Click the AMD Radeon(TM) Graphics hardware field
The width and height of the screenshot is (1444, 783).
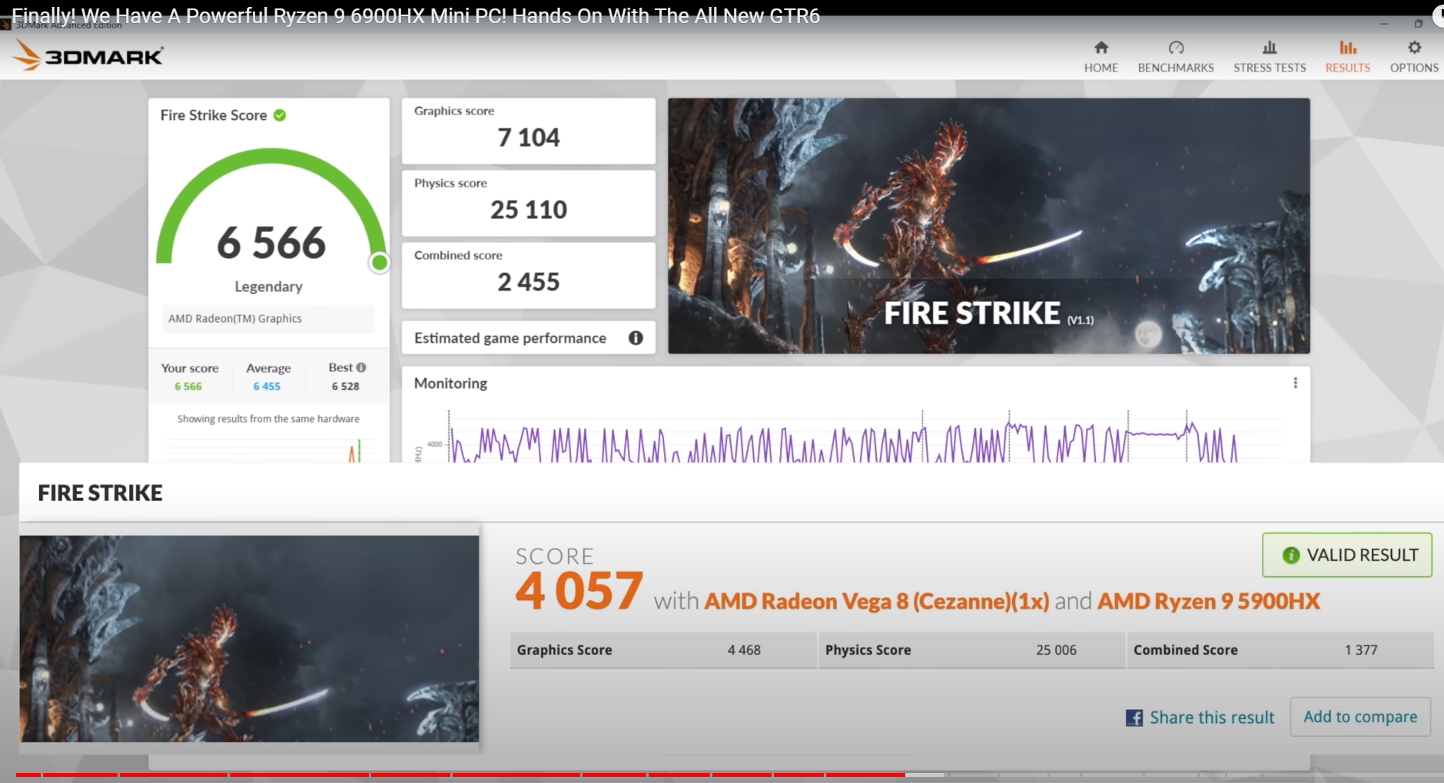(x=268, y=319)
